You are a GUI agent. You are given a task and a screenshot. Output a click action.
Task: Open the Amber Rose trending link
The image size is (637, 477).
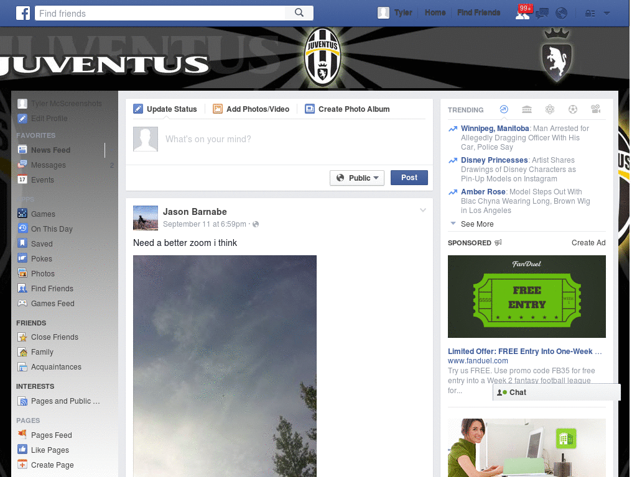[483, 191]
